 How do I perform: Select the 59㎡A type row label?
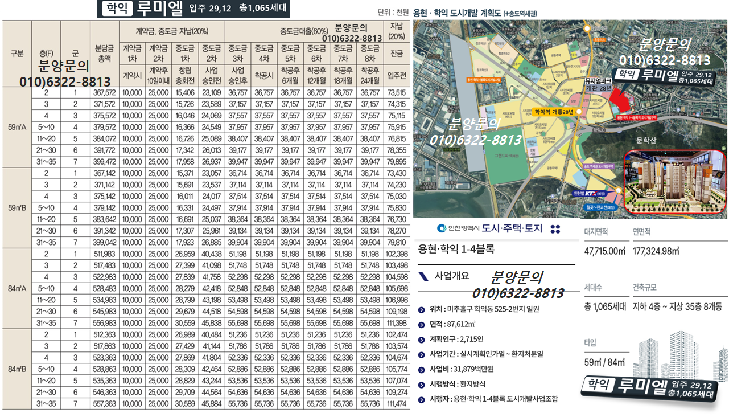(17, 128)
